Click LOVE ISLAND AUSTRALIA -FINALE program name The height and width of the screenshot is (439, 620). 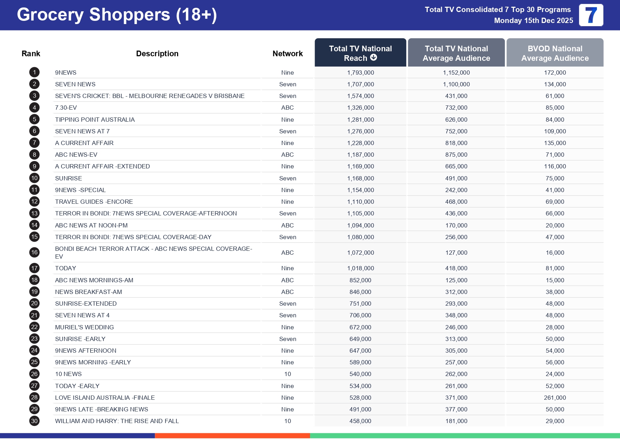click(x=105, y=398)
